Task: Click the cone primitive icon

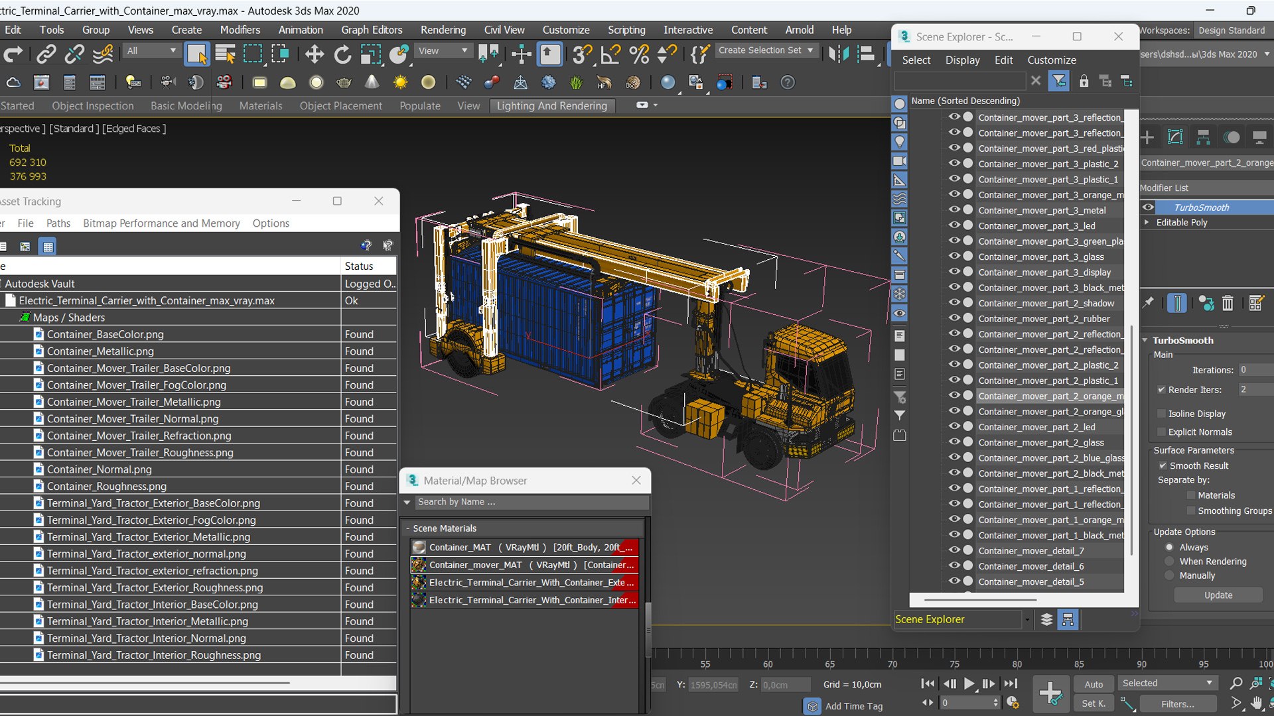Action: pyautogui.click(x=372, y=82)
